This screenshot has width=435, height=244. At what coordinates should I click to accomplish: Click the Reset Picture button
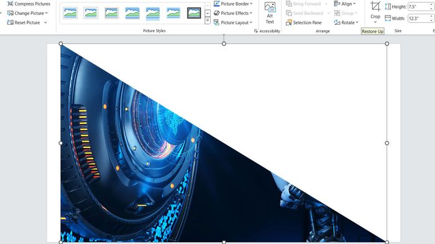(x=24, y=22)
